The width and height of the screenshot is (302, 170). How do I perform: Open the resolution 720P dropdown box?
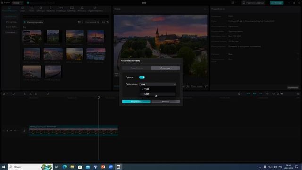point(158,84)
